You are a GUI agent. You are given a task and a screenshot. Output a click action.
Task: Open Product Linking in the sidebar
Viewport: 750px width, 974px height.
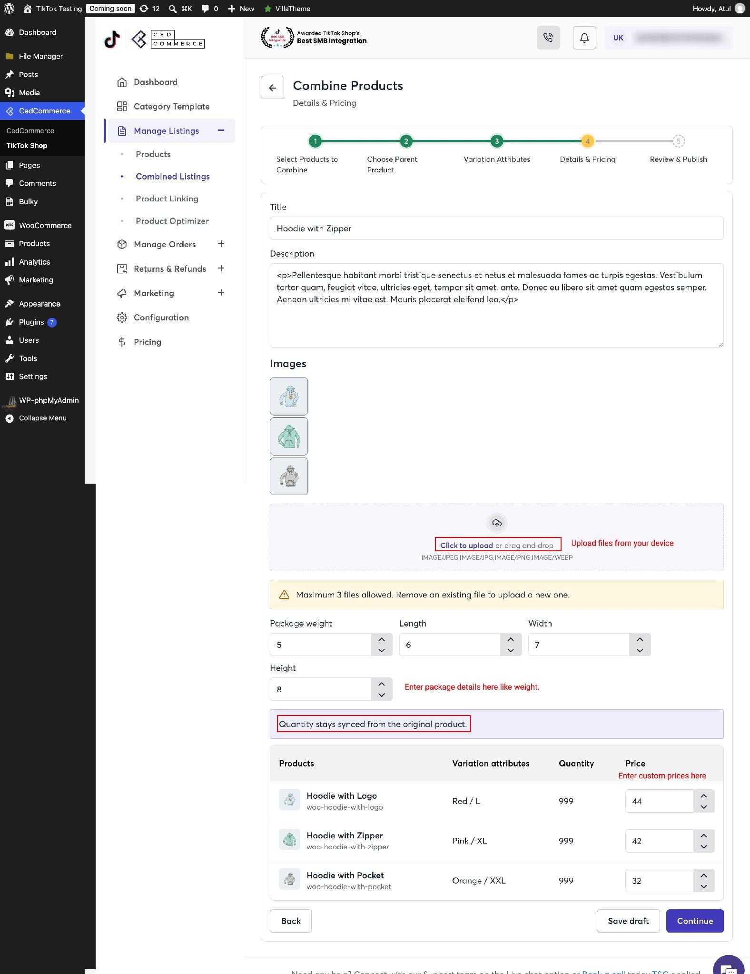click(x=167, y=199)
